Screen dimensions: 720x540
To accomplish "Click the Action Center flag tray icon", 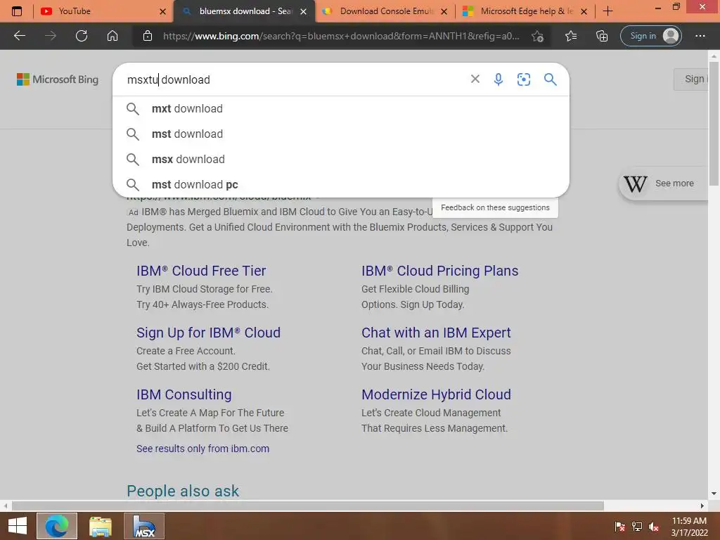I will coord(619,527).
